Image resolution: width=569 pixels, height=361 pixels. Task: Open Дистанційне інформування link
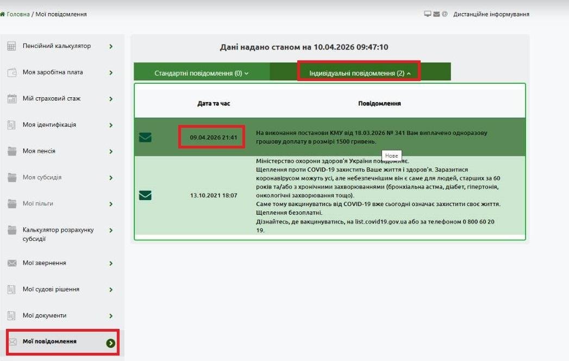(491, 14)
